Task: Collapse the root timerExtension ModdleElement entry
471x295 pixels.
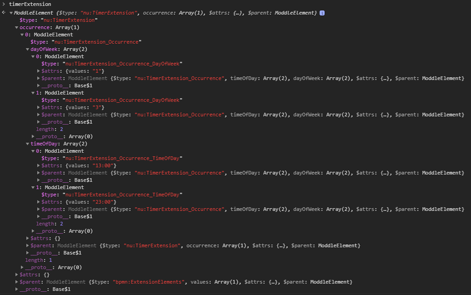Action: (x=11, y=12)
